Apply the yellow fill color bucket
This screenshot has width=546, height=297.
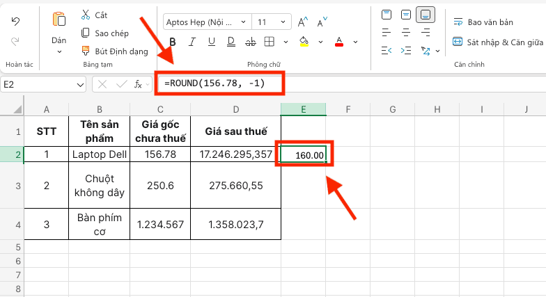(x=304, y=42)
